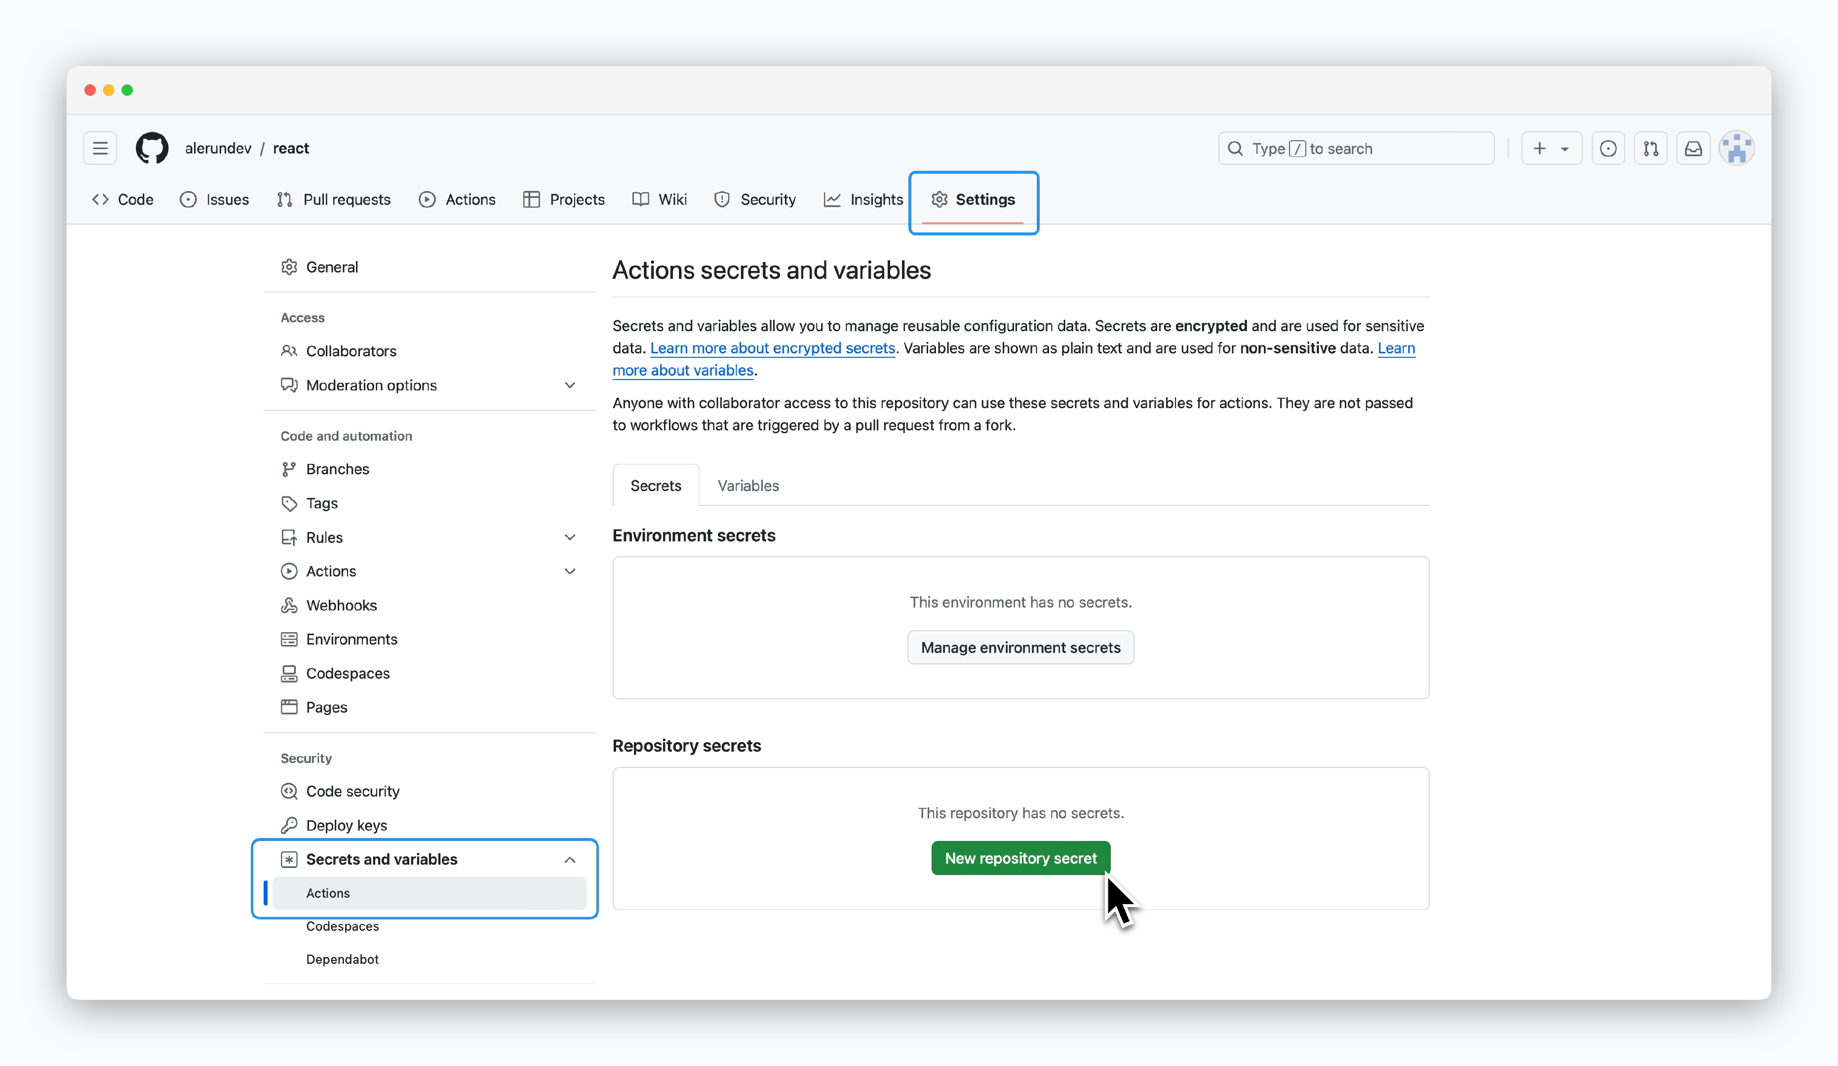Go to the GitHub home logo
The image size is (1838, 1066).
pos(152,148)
